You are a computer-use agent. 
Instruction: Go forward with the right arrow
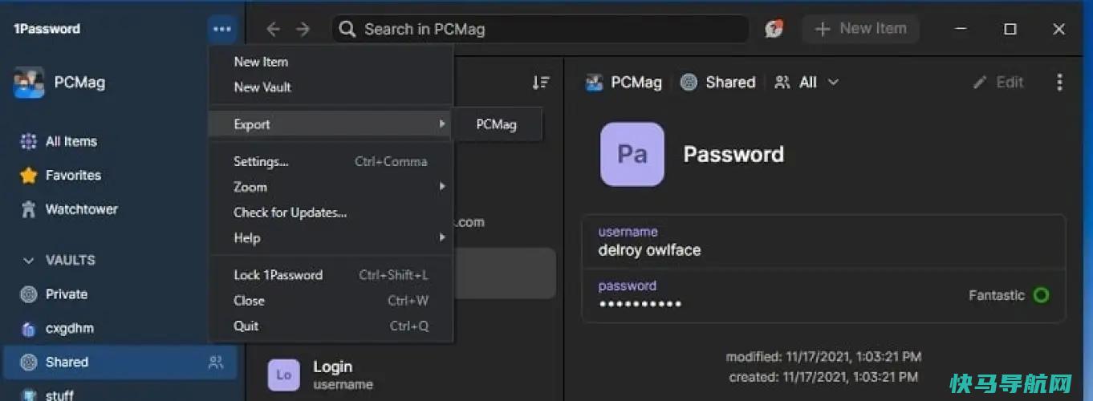pos(303,30)
